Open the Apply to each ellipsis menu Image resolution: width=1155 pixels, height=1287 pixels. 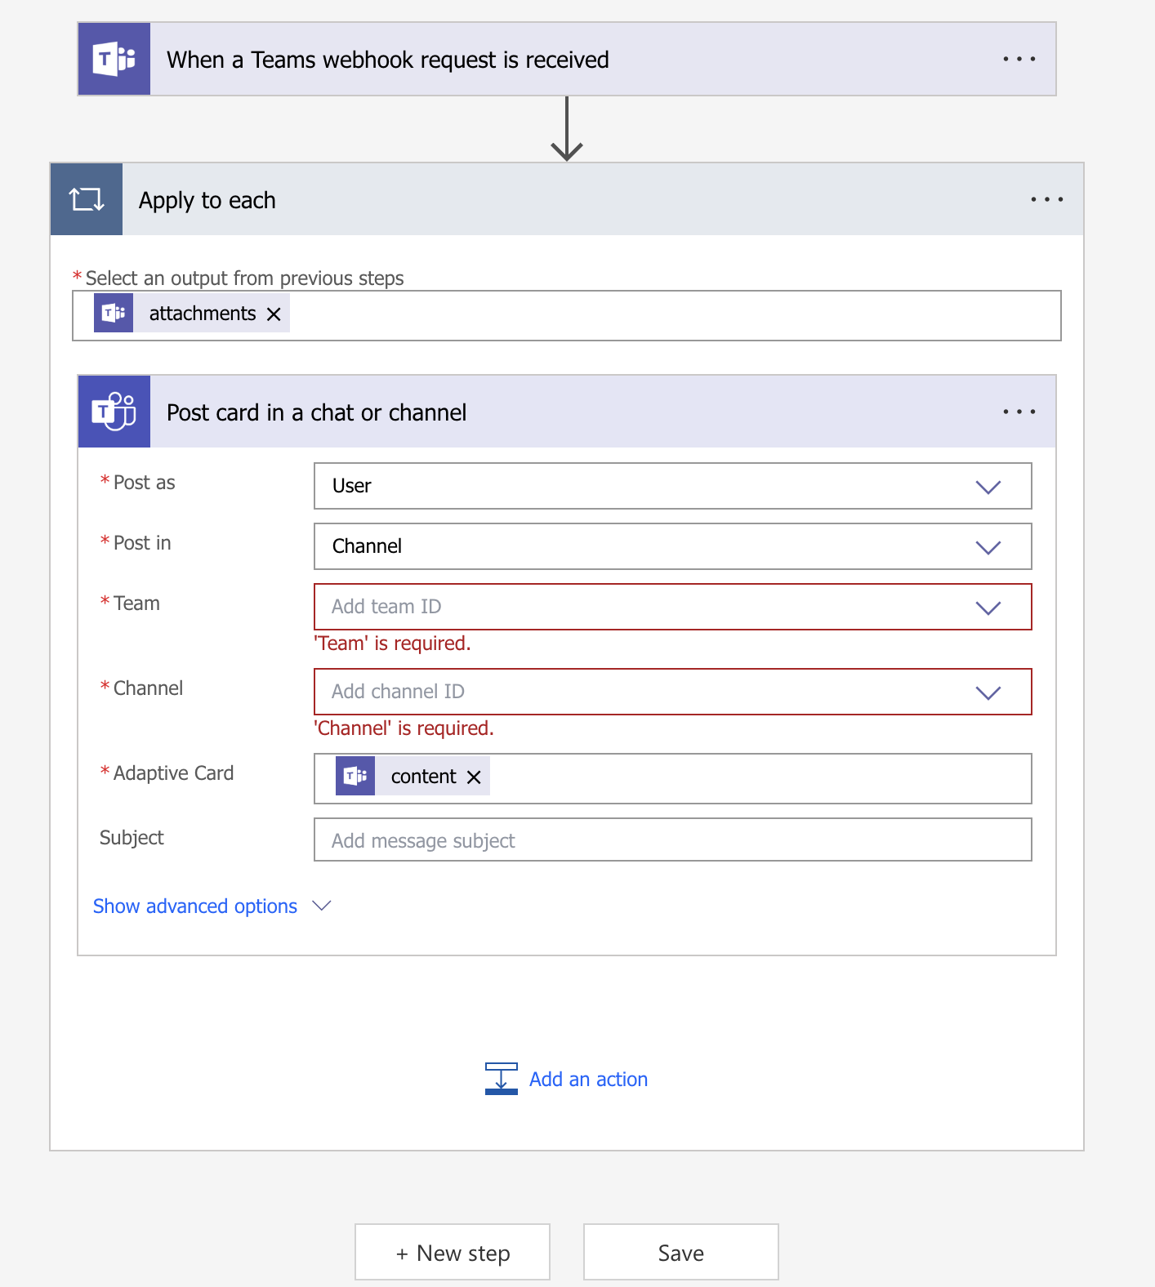click(x=1046, y=200)
